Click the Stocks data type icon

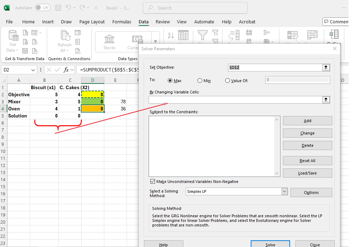point(110,39)
